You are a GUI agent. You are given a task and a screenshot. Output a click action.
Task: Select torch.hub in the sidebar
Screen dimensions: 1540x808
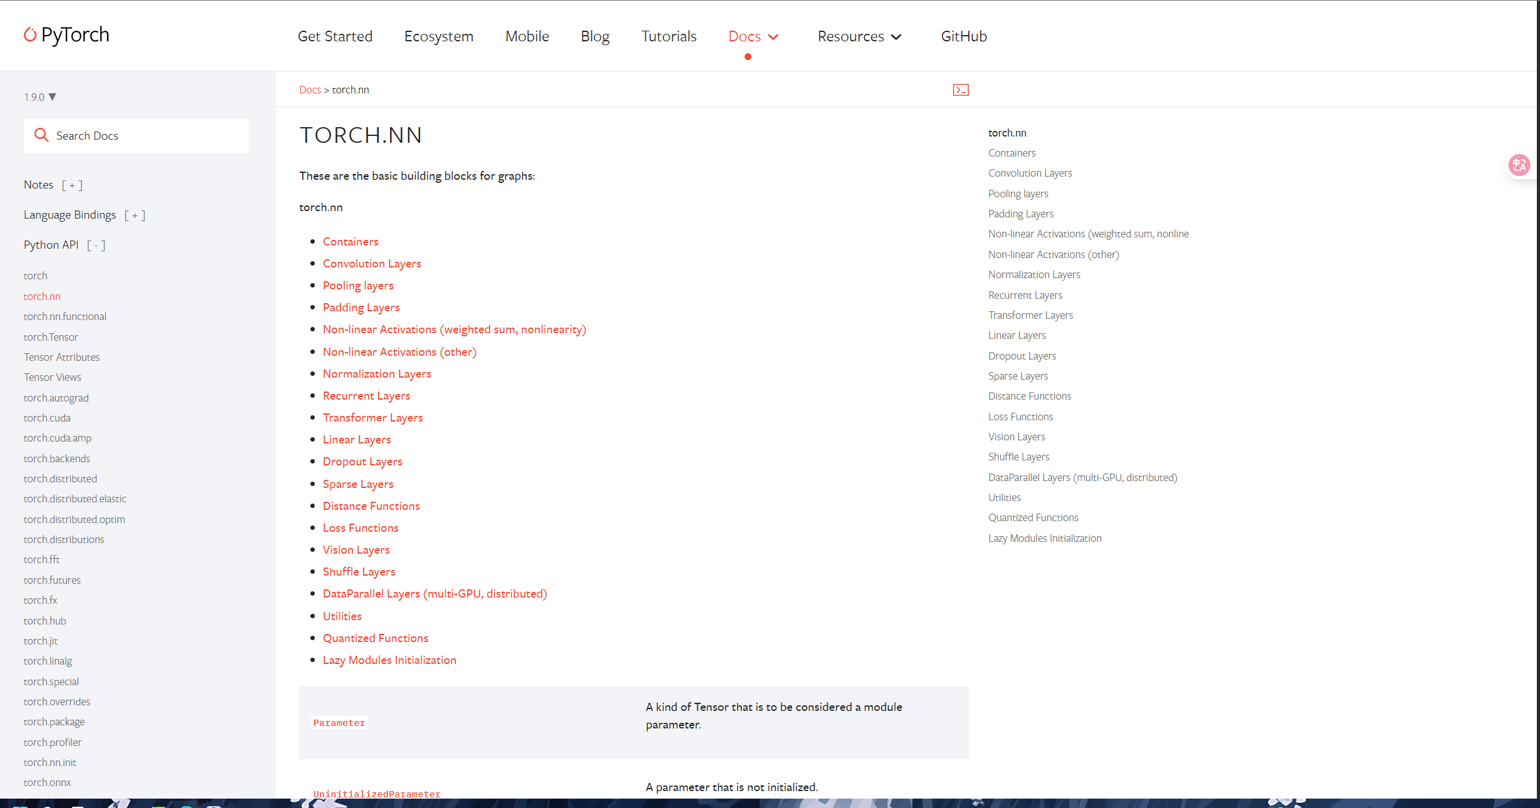click(x=45, y=621)
